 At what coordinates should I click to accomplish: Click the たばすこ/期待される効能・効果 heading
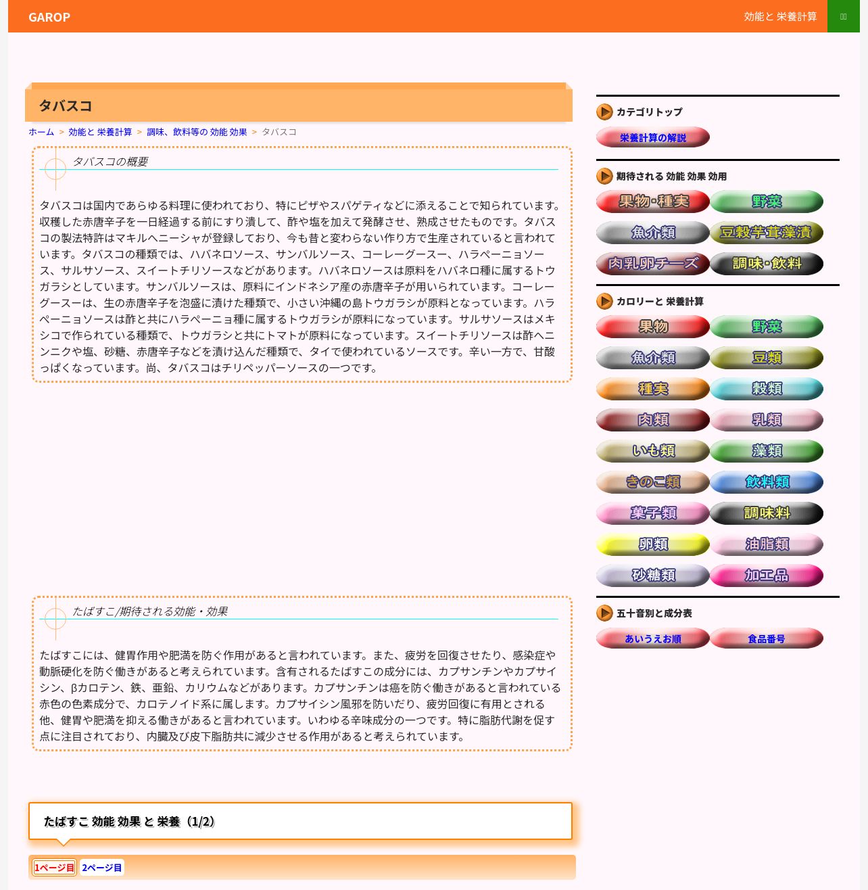tap(150, 611)
